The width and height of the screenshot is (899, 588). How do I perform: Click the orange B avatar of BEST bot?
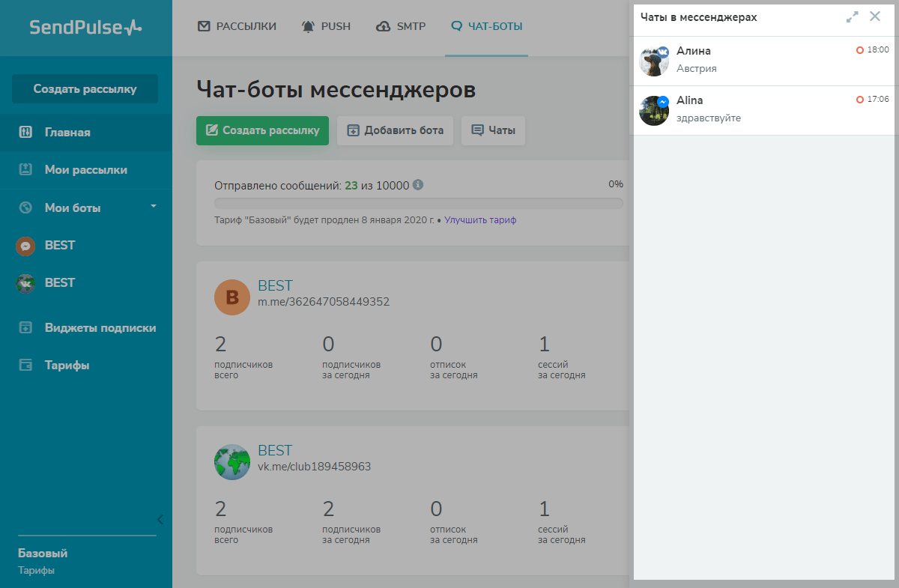pos(231,297)
